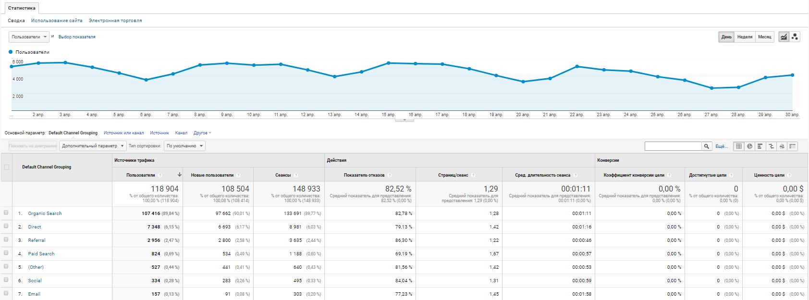Select Default Channel Grouping primary dimension
The width and height of the screenshot is (809, 300).
(x=73, y=133)
